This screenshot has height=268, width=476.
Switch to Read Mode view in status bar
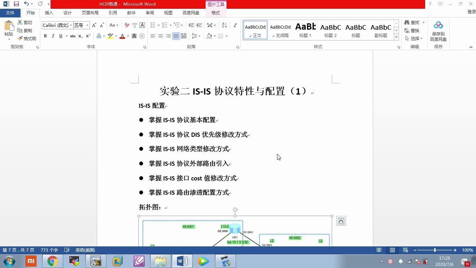coord(379,250)
